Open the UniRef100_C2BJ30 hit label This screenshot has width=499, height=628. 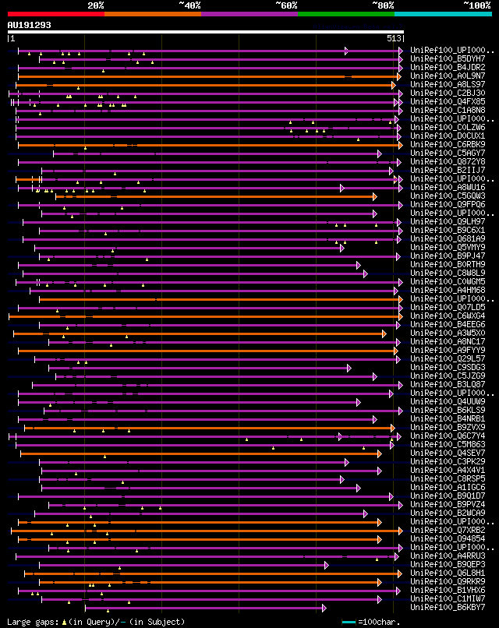(448, 93)
